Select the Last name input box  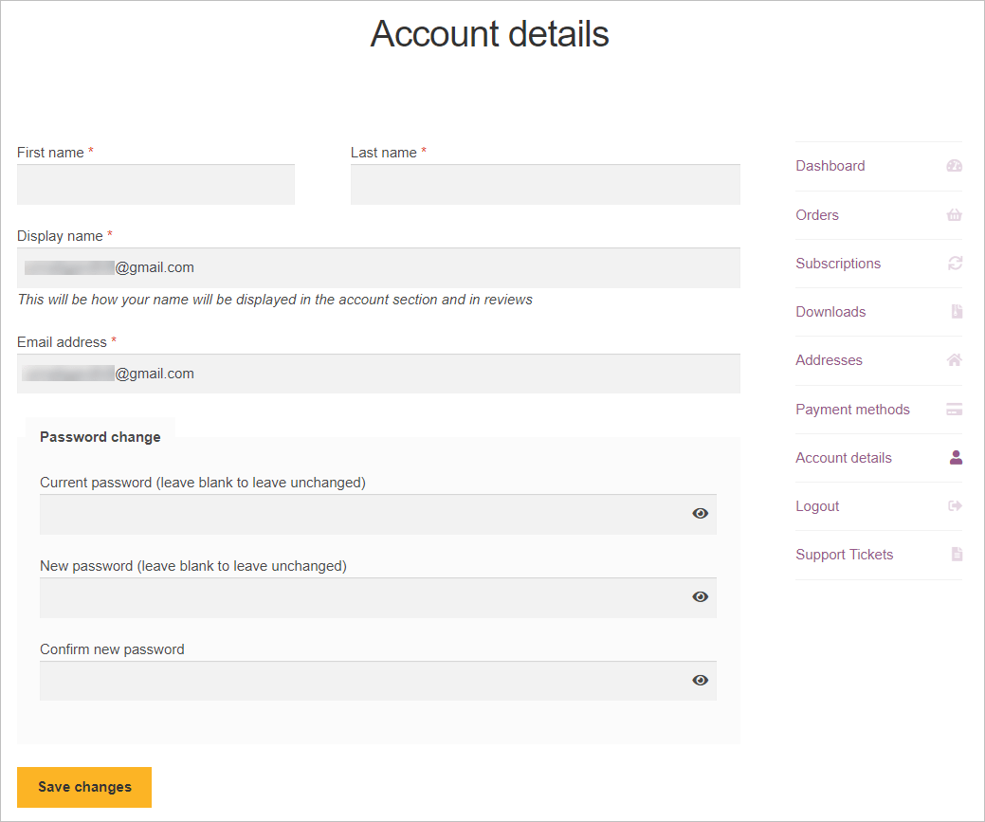pyautogui.click(x=545, y=184)
